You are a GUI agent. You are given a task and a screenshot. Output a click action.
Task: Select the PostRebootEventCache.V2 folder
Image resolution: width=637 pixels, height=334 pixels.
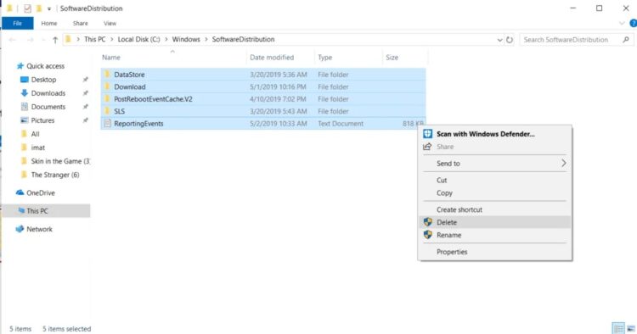tap(263, 99)
